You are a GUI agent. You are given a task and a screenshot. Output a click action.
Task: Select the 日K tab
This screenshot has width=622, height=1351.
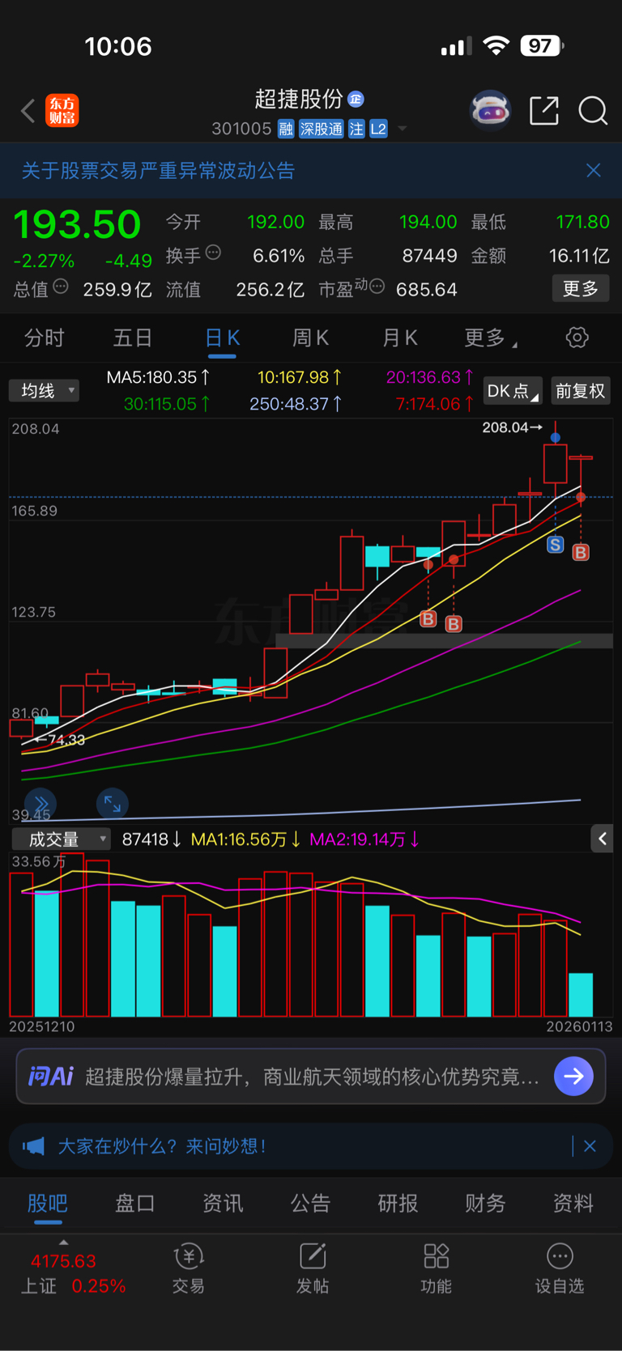(222, 338)
